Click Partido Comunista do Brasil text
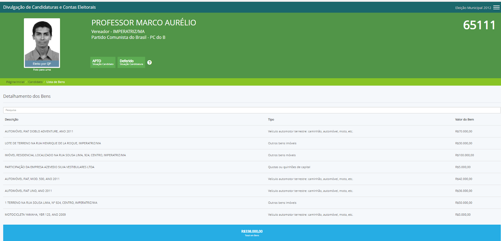This screenshot has width=501, height=241. 128,37
